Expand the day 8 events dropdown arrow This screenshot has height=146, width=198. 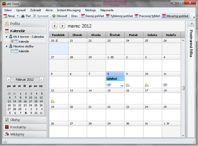(122, 86)
